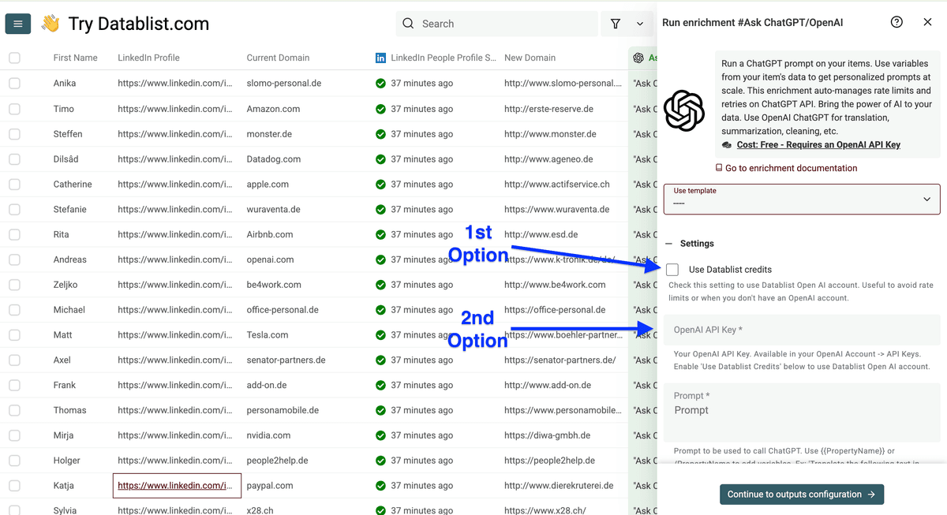
Task: Open https://www.wuraventa.de link
Action: pyautogui.click(x=557, y=209)
